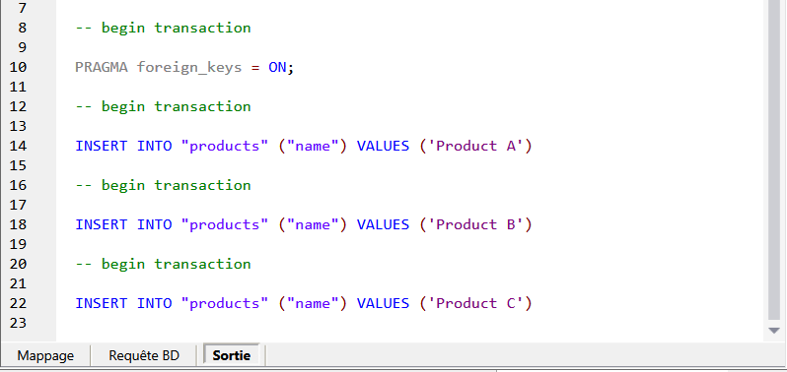Place cursor on the PRAGMA keyword
787x372 pixels.
pos(102,67)
